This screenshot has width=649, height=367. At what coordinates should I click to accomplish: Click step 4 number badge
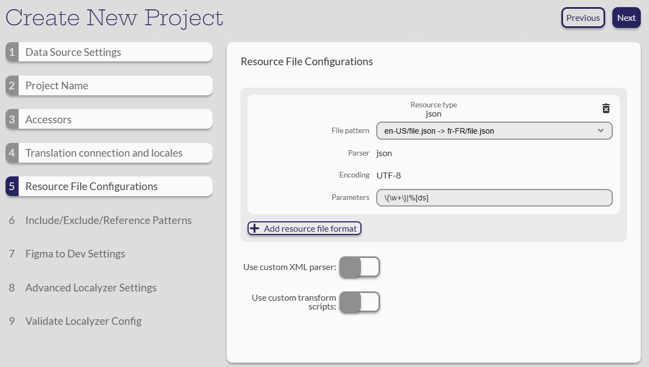pyautogui.click(x=12, y=153)
